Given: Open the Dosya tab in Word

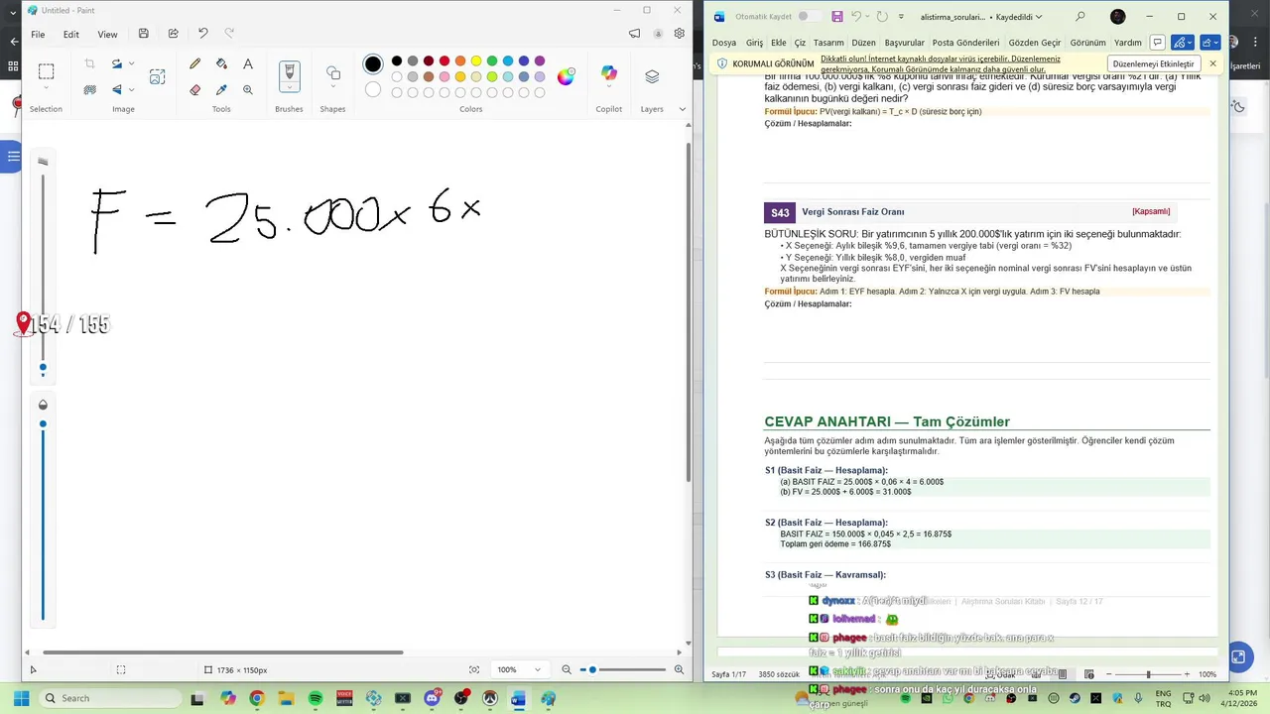Looking at the screenshot, I should pyautogui.click(x=724, y=43).
